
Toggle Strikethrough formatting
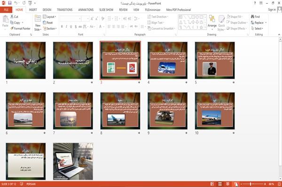pyautogui.click(x=80, y=27)
